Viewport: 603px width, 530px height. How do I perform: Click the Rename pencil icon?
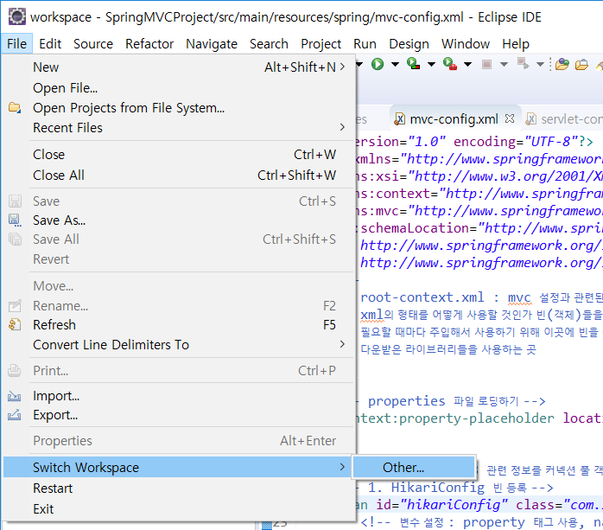pos(15,305)
